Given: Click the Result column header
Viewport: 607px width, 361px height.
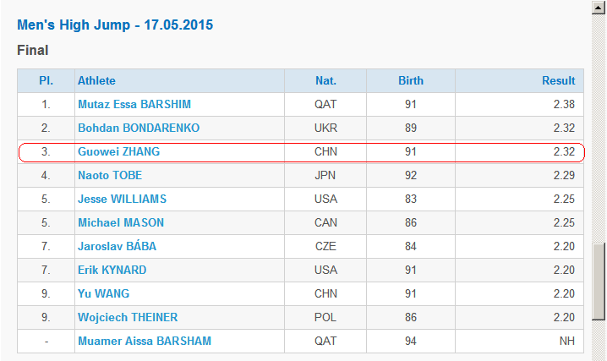Looking at the screenshot, I should click(x=558, y=81).
